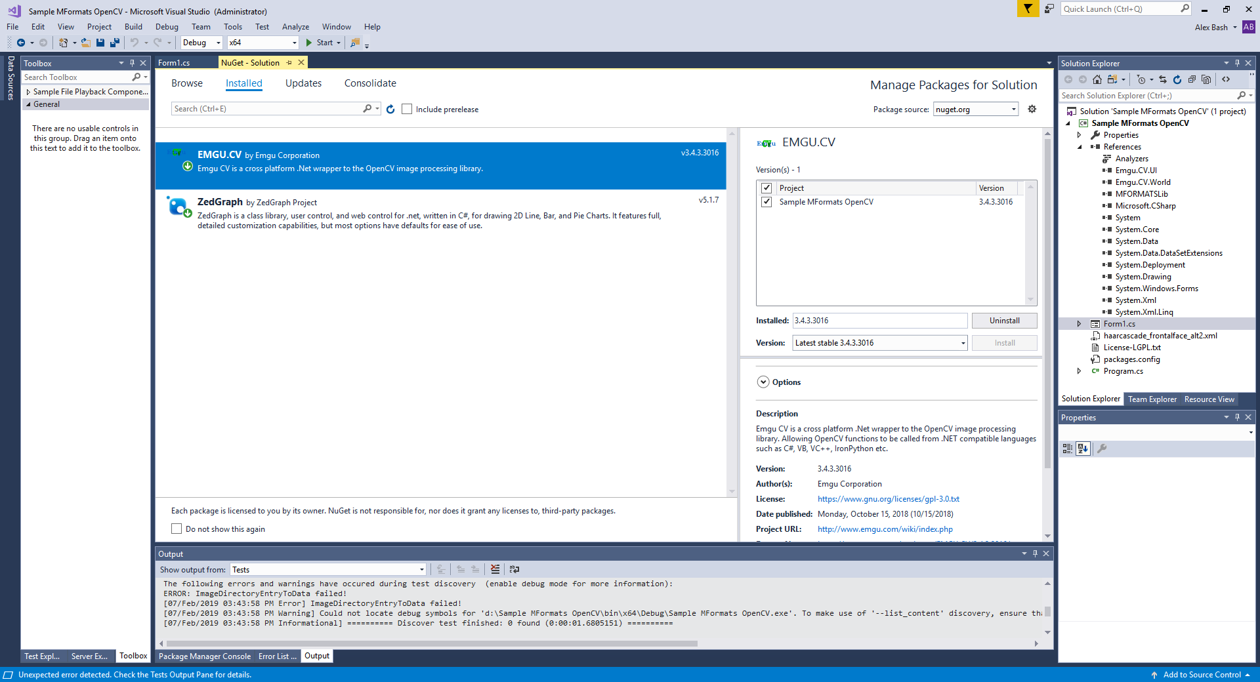Click View Code icon in Solution Explorer
1260x682 pixels.
pyautogui.click(x=1226, y=79)
